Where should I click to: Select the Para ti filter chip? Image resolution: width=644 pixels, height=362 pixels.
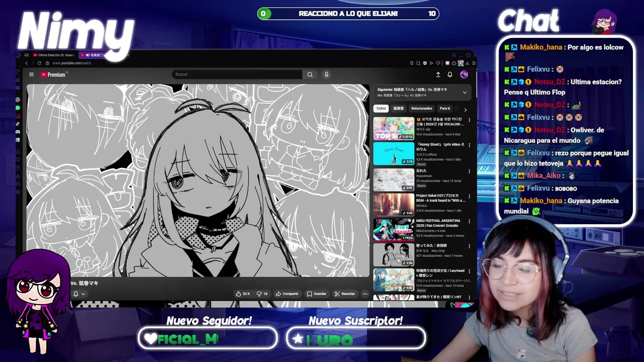(x=445, y=108)
